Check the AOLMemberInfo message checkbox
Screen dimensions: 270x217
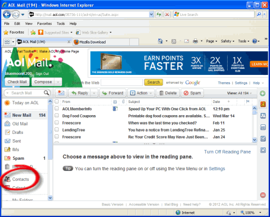[57, 109]
